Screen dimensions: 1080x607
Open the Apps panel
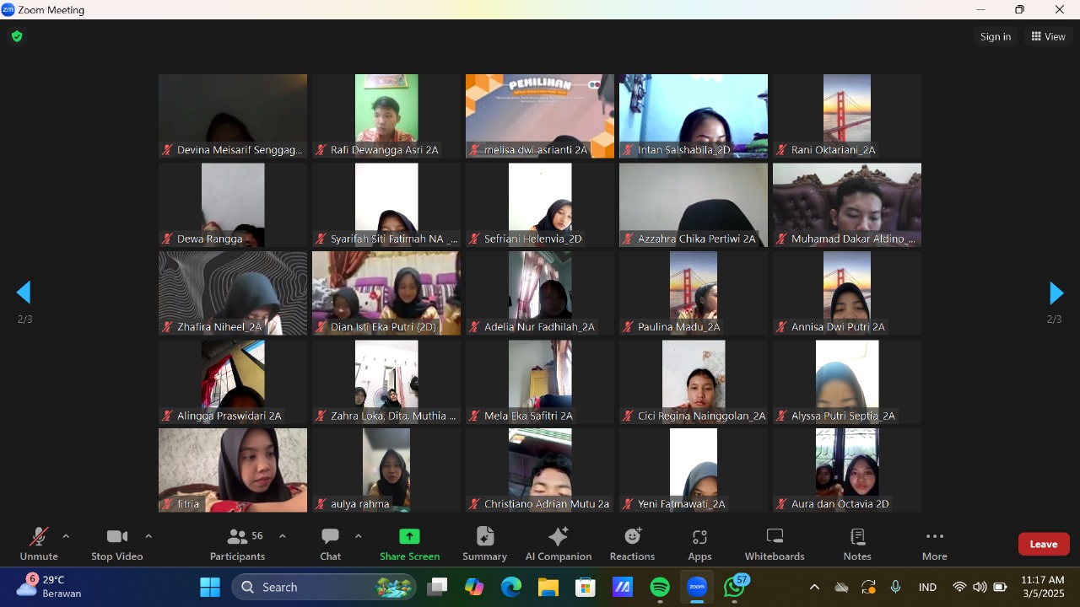pos(699,544)
